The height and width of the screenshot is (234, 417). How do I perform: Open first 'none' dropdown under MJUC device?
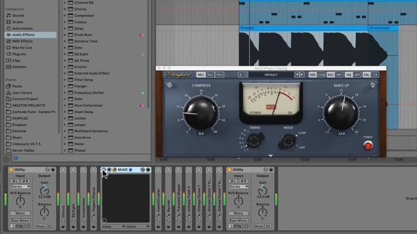113,227
